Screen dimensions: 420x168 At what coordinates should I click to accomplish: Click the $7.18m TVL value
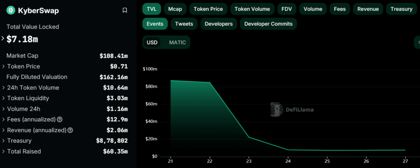tap(22, 39)
